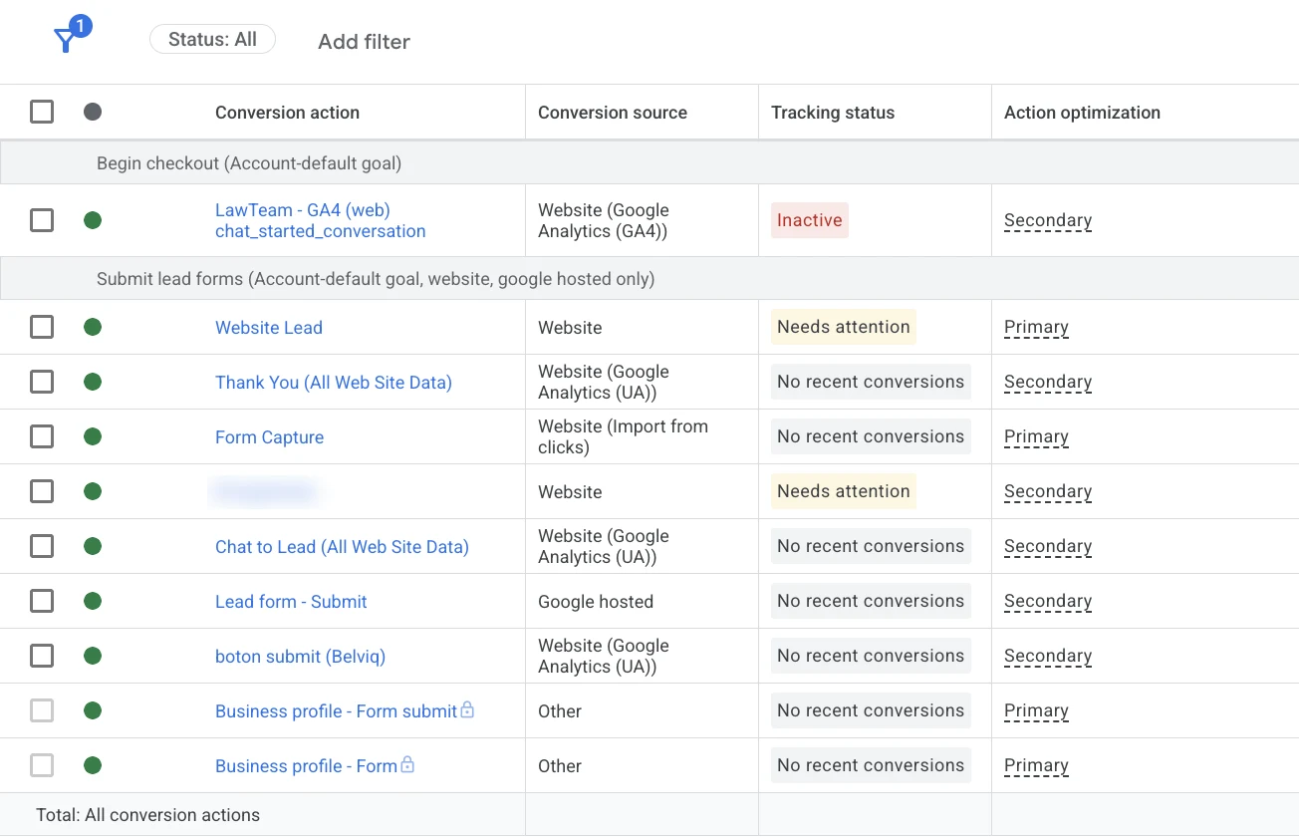Click the Inactive tracking status badge
This screenshot has height=837, width=1299.
tap(810, 220)
